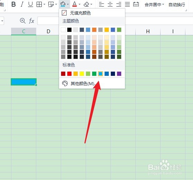Open alignment group dialog launcher corner

[186, 10]
